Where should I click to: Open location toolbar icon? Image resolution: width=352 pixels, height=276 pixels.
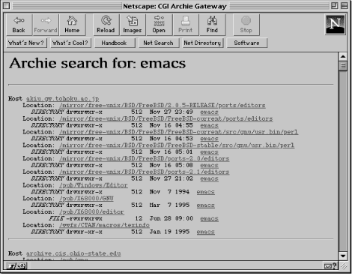click(159, 25)
